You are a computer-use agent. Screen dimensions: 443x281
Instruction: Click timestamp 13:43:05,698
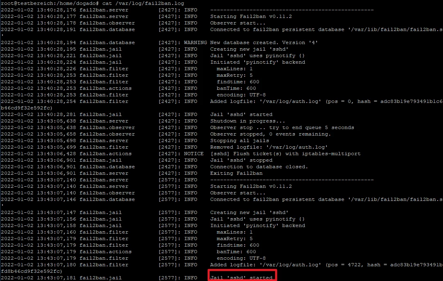click(x=56, y=140)
